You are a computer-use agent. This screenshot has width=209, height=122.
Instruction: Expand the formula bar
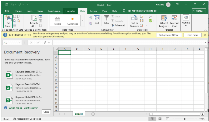(205, 43)
